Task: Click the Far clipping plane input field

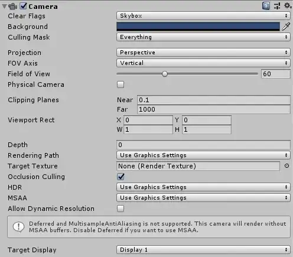Action: tap(214, 109)
